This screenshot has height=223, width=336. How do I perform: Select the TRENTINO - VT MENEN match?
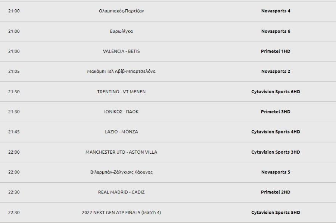point(121,92)
